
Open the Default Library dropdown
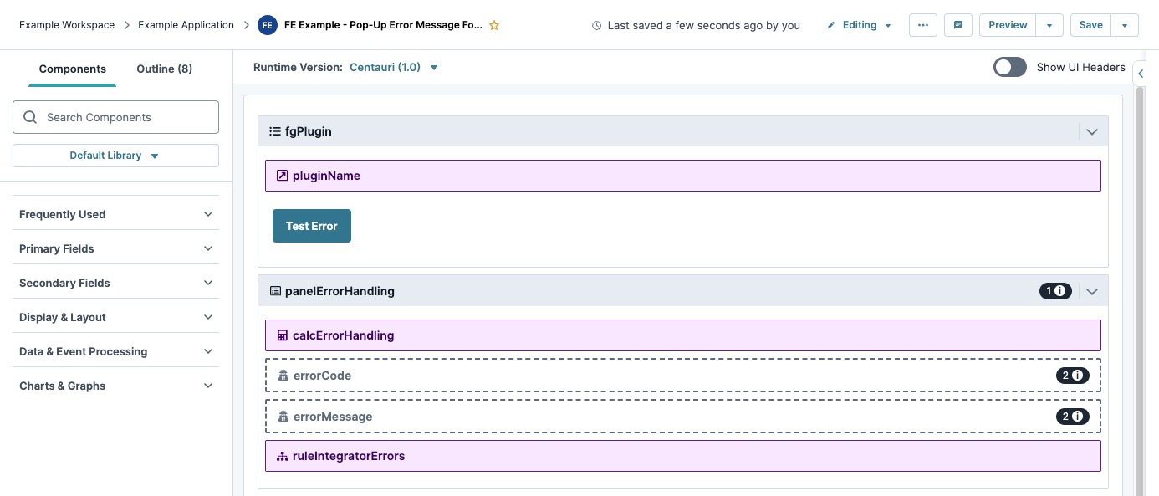click(115, 156)
